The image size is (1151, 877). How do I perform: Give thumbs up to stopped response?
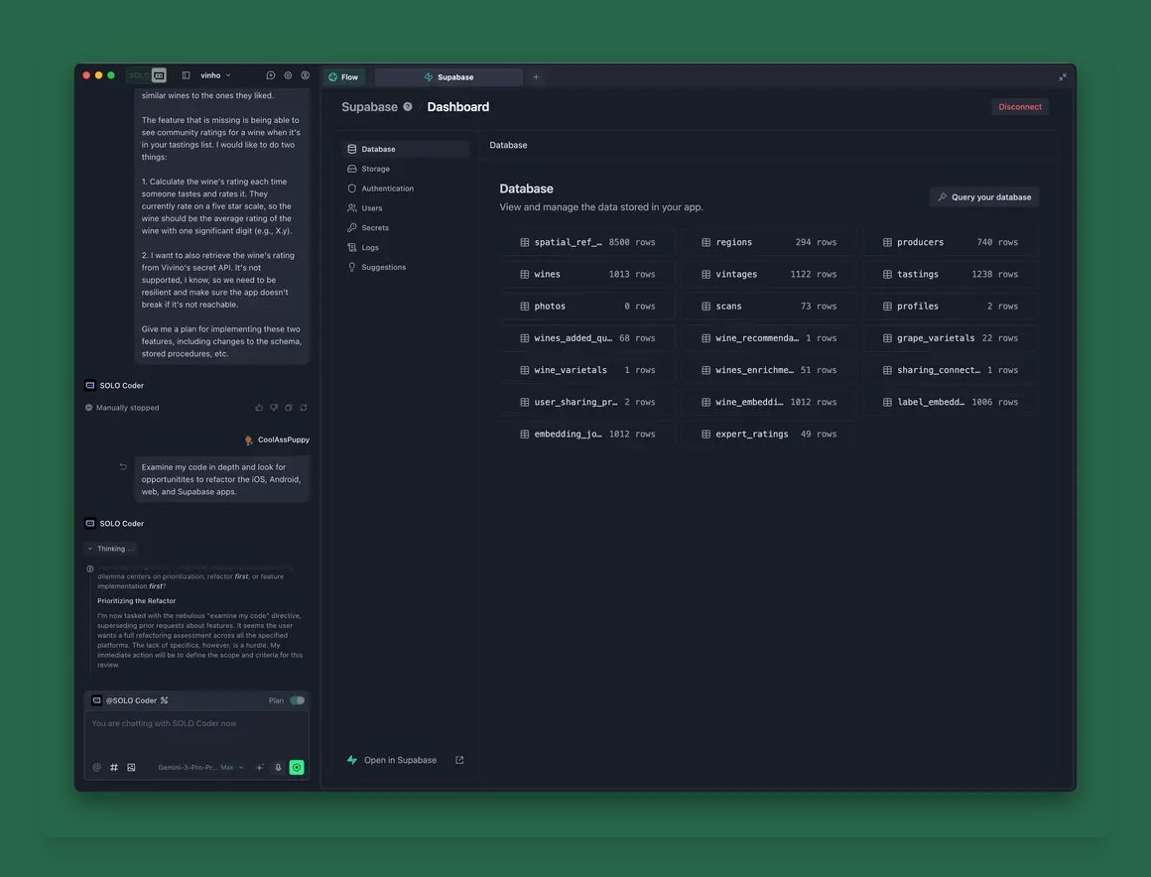pos(259,408)
